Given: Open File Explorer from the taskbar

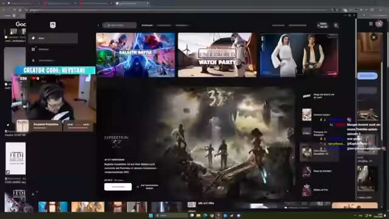Looking at the screenshot, I should point(198,215).
